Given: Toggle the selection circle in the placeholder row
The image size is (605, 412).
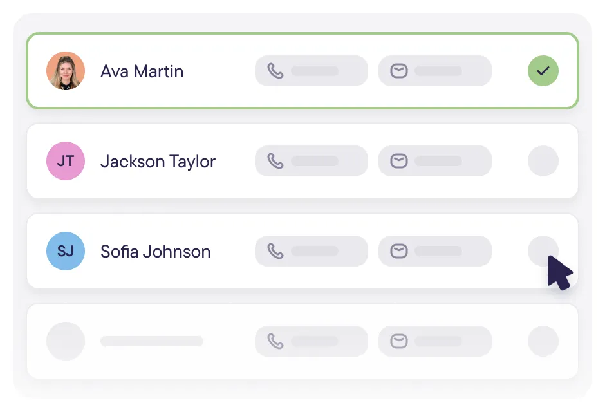Looking at the screenshot, I should (543, 341).
